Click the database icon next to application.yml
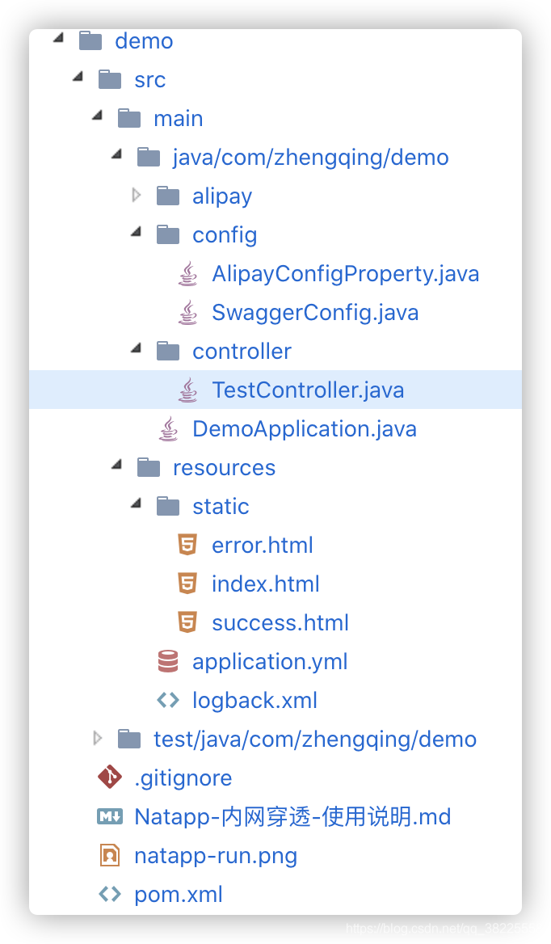The height and width of the screenshot is (944, 551). tap(168, 661)
